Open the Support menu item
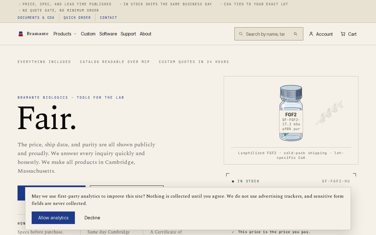 128,34
